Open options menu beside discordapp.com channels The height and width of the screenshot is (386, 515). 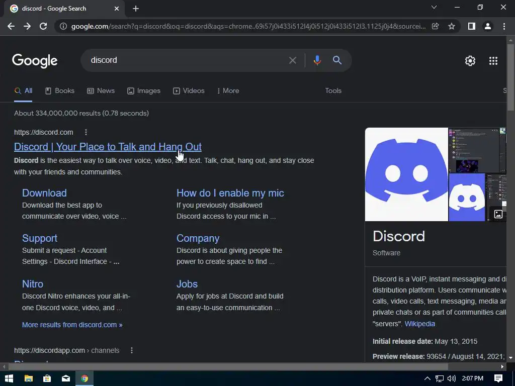(x=132, y=350)
